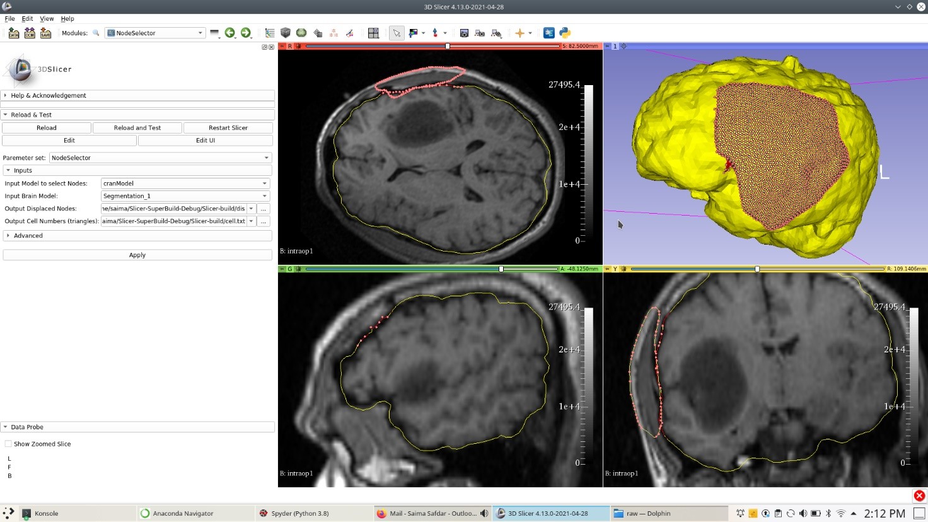Click the crosshair toolbar icon
The image size is (928, 522).
(x=519, y=33)
